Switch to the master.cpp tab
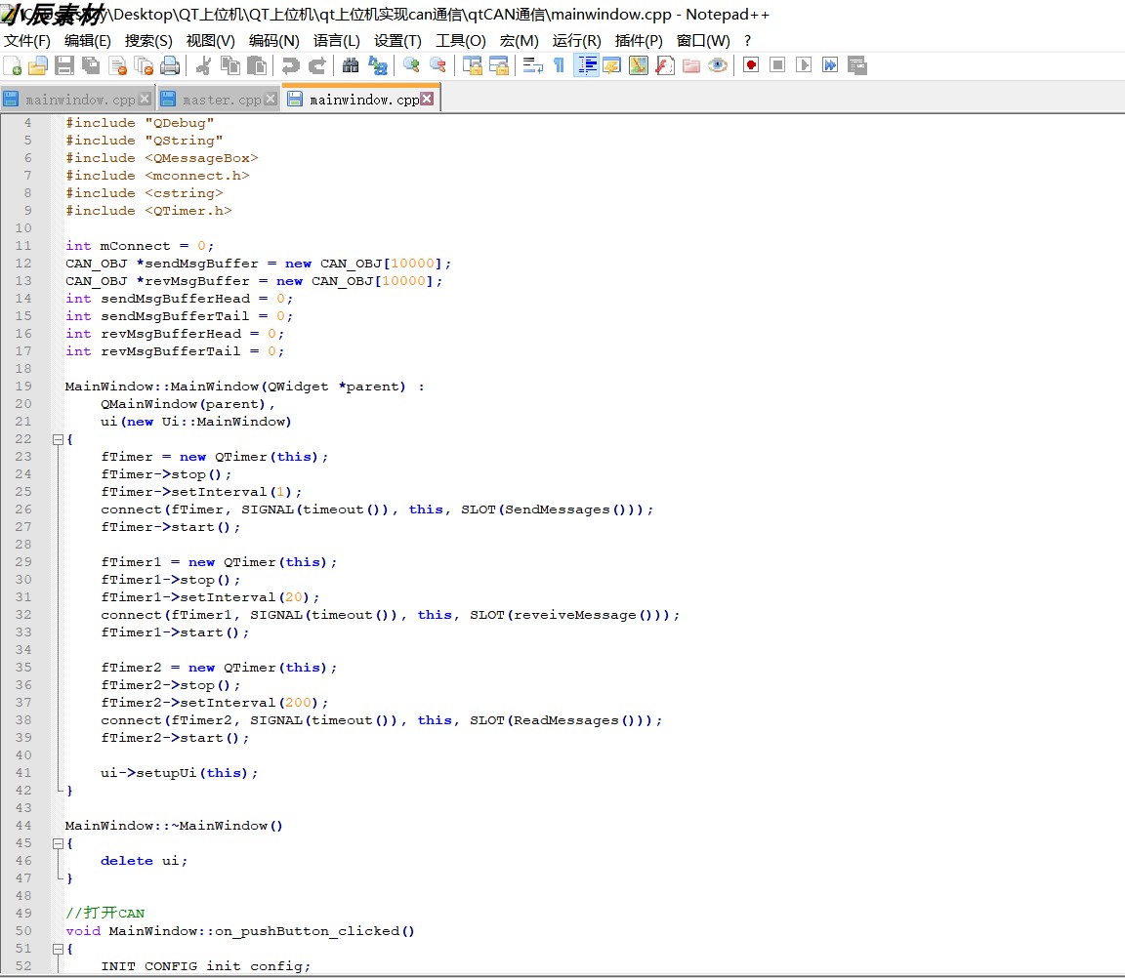Viewport: 1125px width, 978px height. [x=221, y=100]
